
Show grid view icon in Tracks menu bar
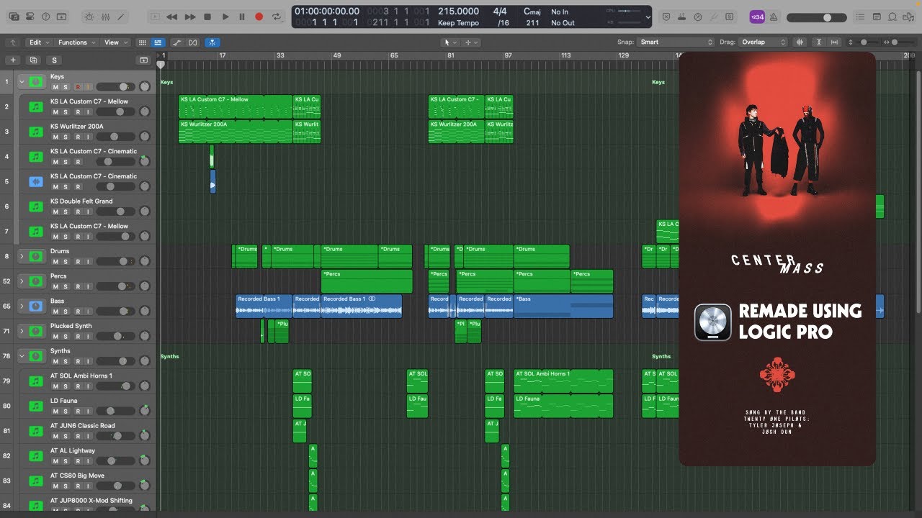[x=143, y=42]
